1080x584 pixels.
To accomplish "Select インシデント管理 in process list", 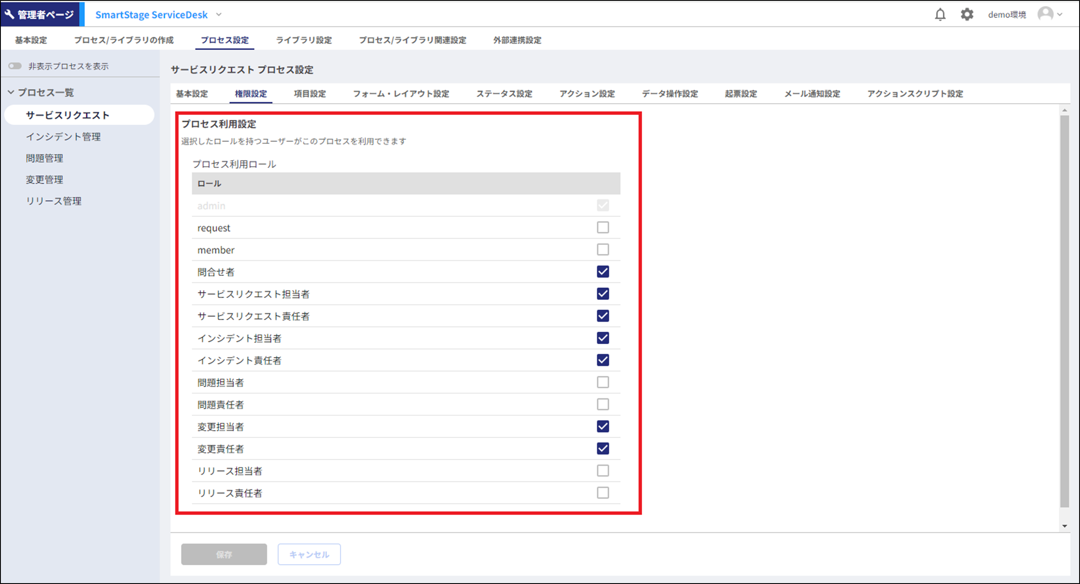I will (63, 136).
